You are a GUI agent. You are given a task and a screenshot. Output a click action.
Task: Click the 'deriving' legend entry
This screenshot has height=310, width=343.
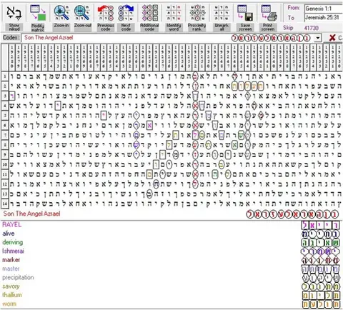[x=13, y=242]
